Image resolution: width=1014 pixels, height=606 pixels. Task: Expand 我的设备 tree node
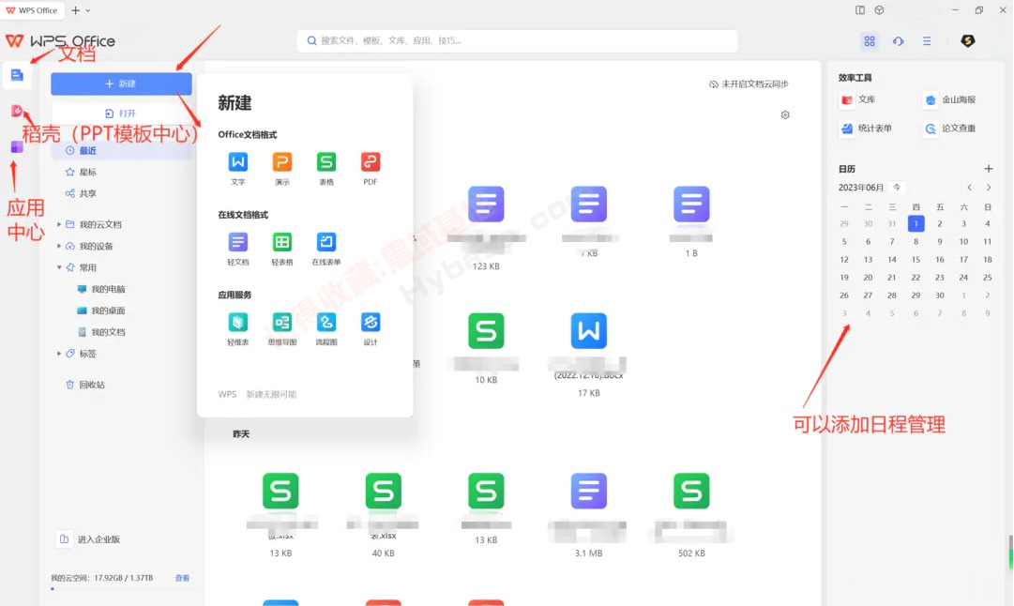pyautogui.click(x=59, y=246)
